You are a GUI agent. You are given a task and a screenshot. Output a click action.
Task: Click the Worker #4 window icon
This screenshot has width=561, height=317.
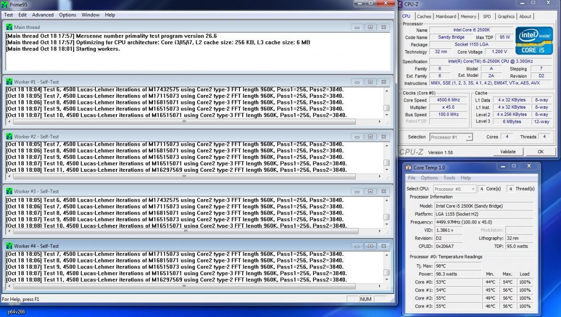[x=9, y=246]
